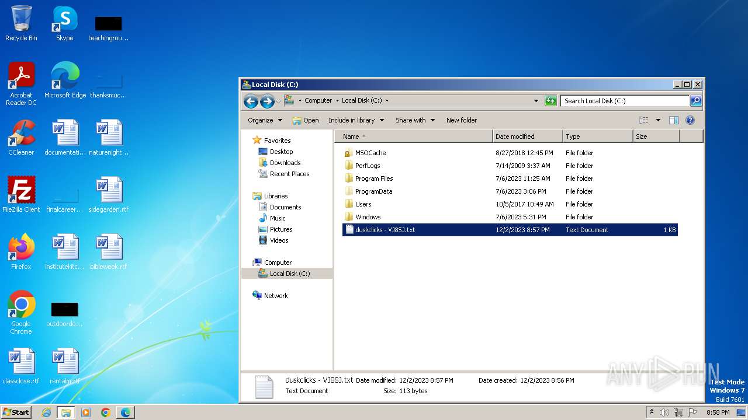Select Network in navigation pane

[270, 296]
